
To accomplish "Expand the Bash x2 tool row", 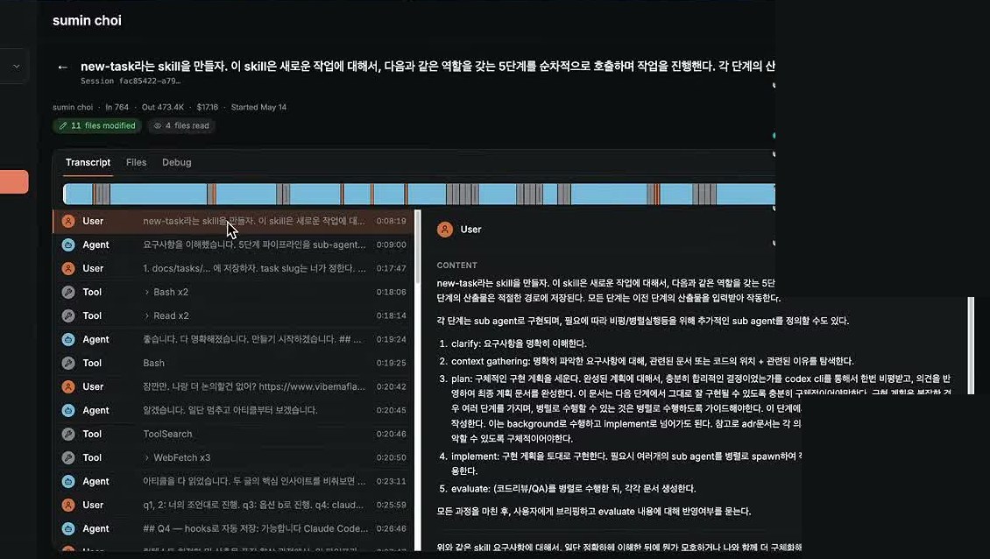I will (x=234, y=292).
